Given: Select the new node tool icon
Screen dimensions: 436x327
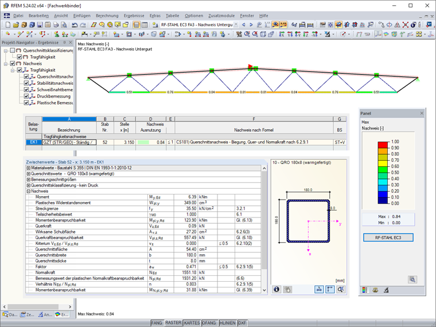Looking at the screenshot, I should point(8,34).
